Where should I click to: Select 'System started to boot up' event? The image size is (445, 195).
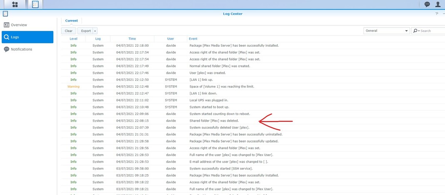[x=209, y=107]
